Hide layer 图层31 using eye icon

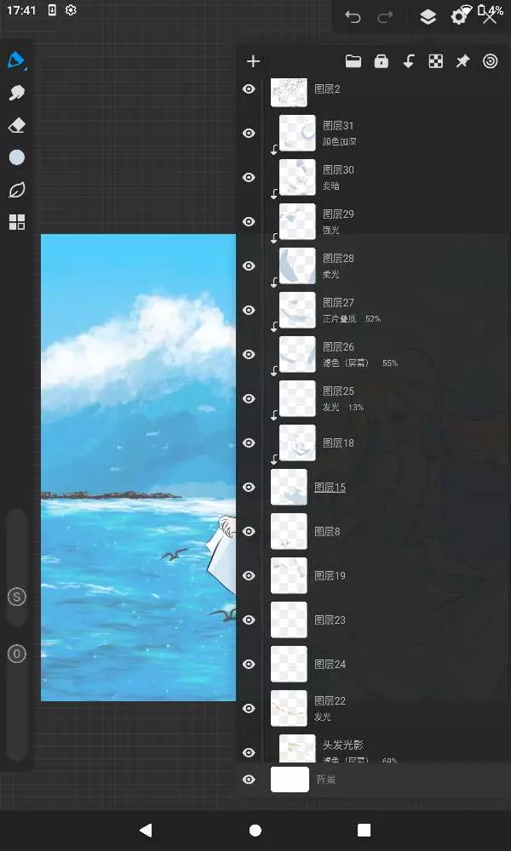coord(249,133)
